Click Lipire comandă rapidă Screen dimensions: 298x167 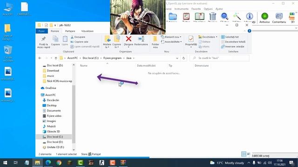(x=85, y=46)
